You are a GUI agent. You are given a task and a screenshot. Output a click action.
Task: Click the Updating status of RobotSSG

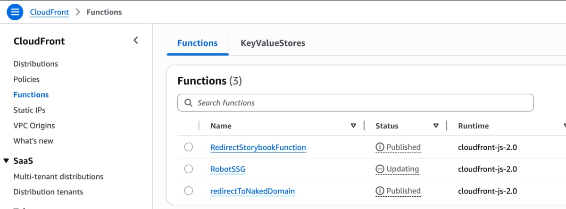point(397,169)
